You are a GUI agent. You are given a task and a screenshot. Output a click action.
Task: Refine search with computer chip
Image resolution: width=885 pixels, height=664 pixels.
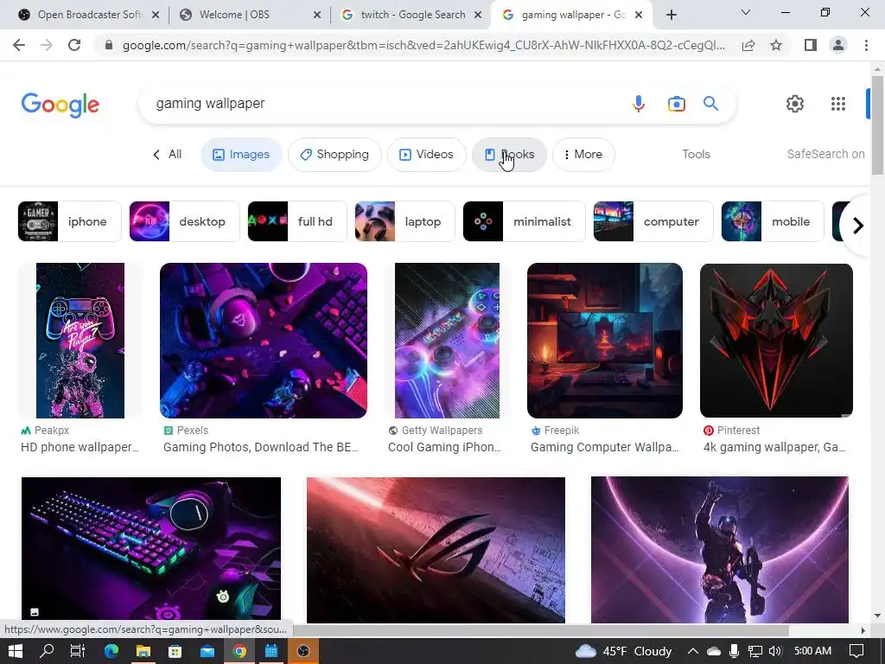click(x=653, y=221)
